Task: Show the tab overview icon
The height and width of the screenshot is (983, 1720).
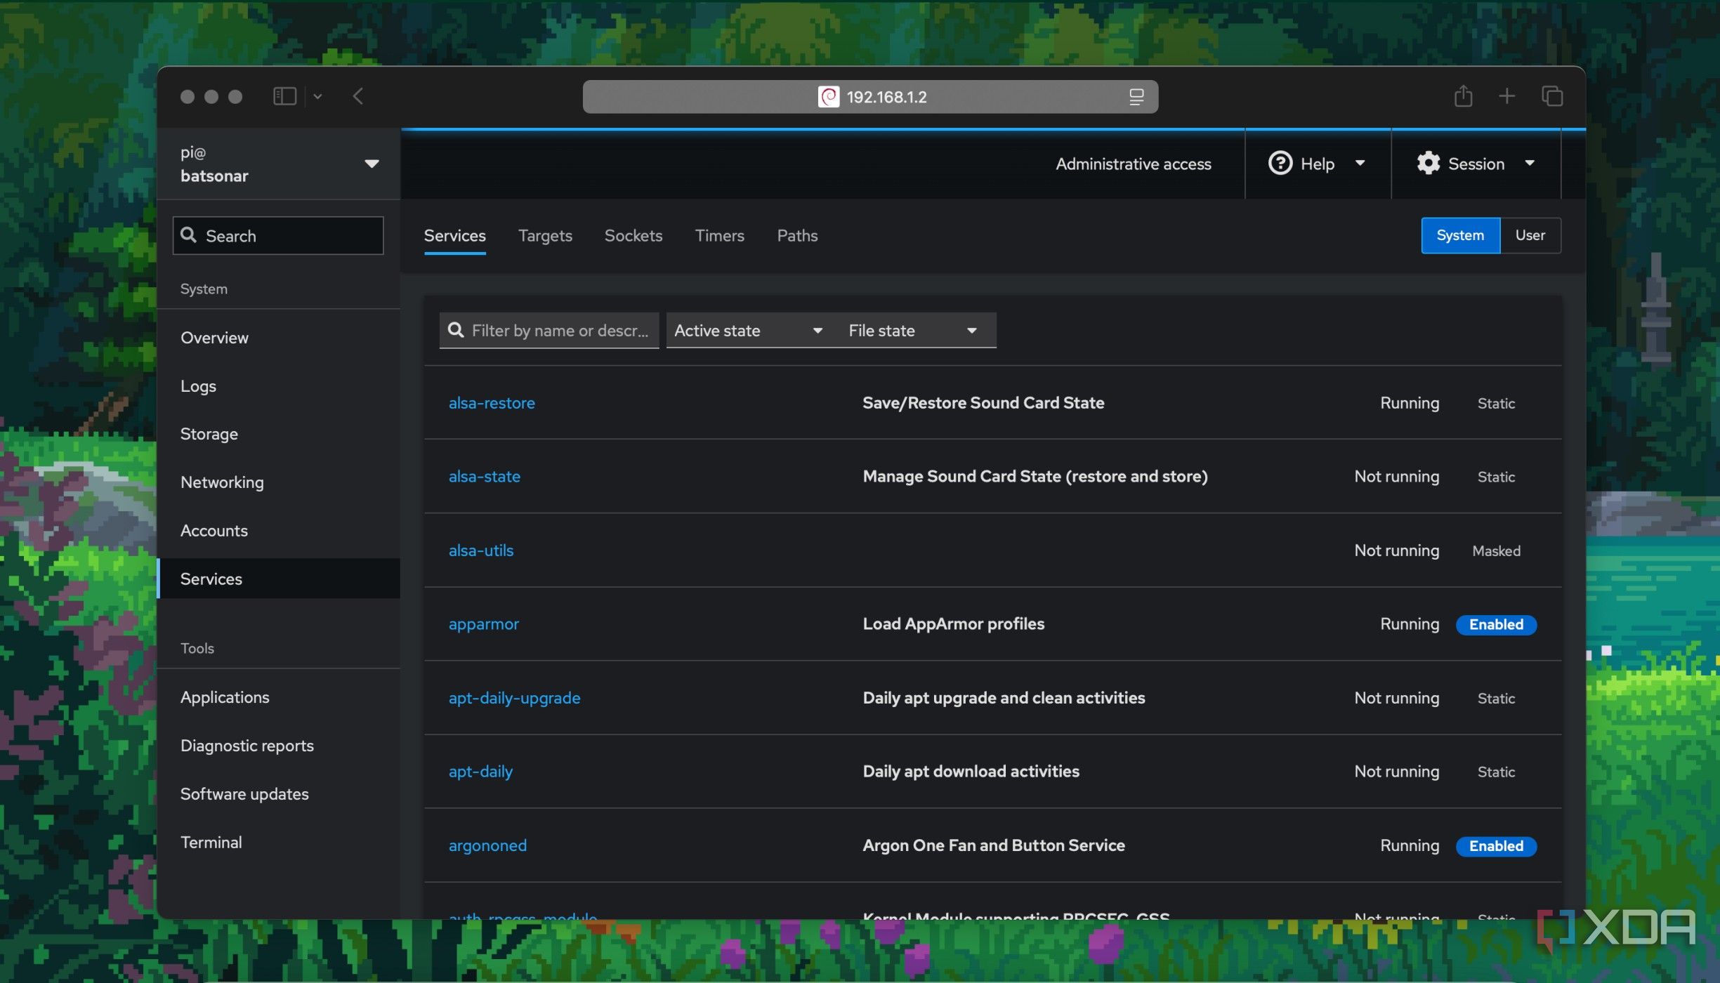Action: (x=1552, y=96)
